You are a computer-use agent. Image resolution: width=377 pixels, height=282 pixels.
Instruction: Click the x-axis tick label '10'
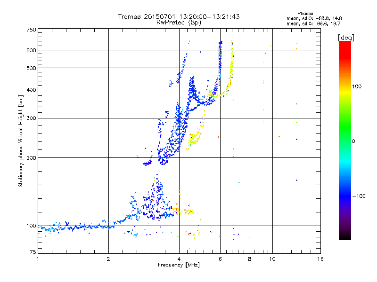tap(272, 259)
